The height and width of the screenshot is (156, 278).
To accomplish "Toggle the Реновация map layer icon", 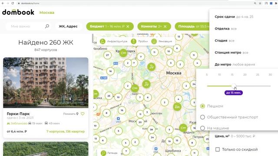I will 154,42.
